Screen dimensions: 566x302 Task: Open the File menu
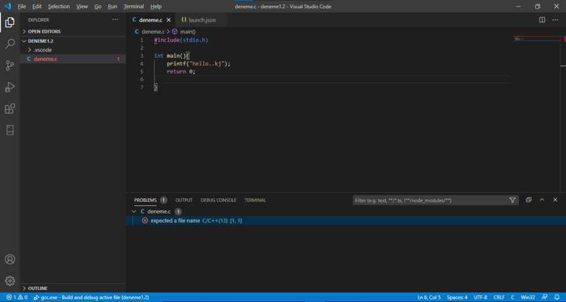[x=21, y=6]
